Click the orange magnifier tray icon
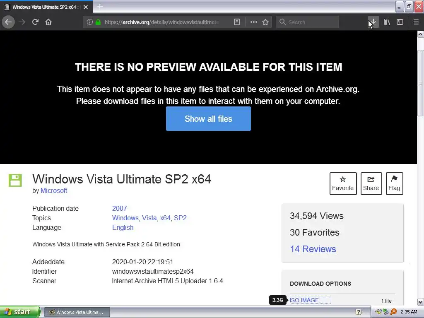Screen dimensions: 424x318 pyautogui.click(x=393, y=312)
